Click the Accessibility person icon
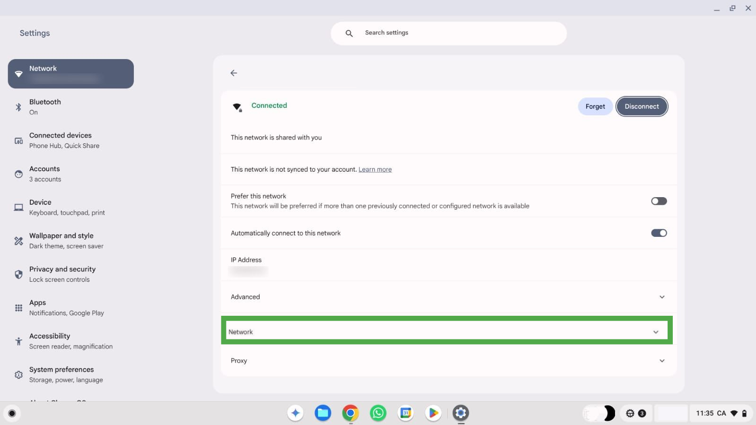Image resolution: width=756 pixels, height=425 pixels. click(x=18, y=341)
